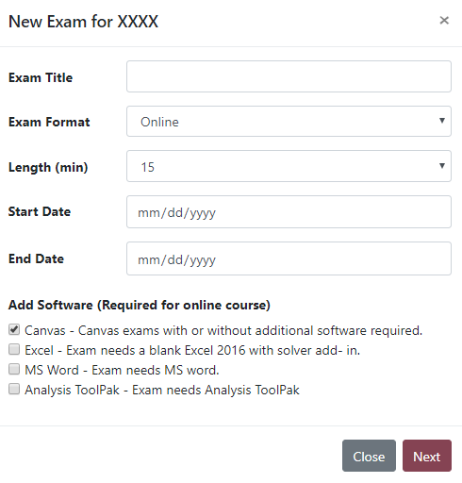
Task: Uncheck the Canvas software checkbox
Action: click(x=14, y=329)
